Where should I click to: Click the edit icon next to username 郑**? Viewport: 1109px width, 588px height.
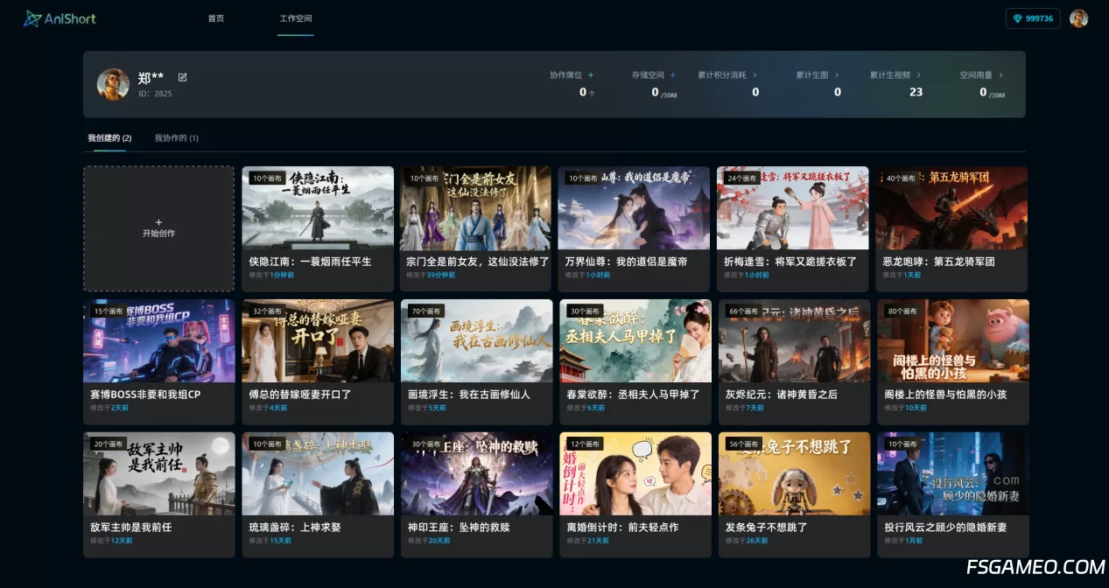(183, 77)
